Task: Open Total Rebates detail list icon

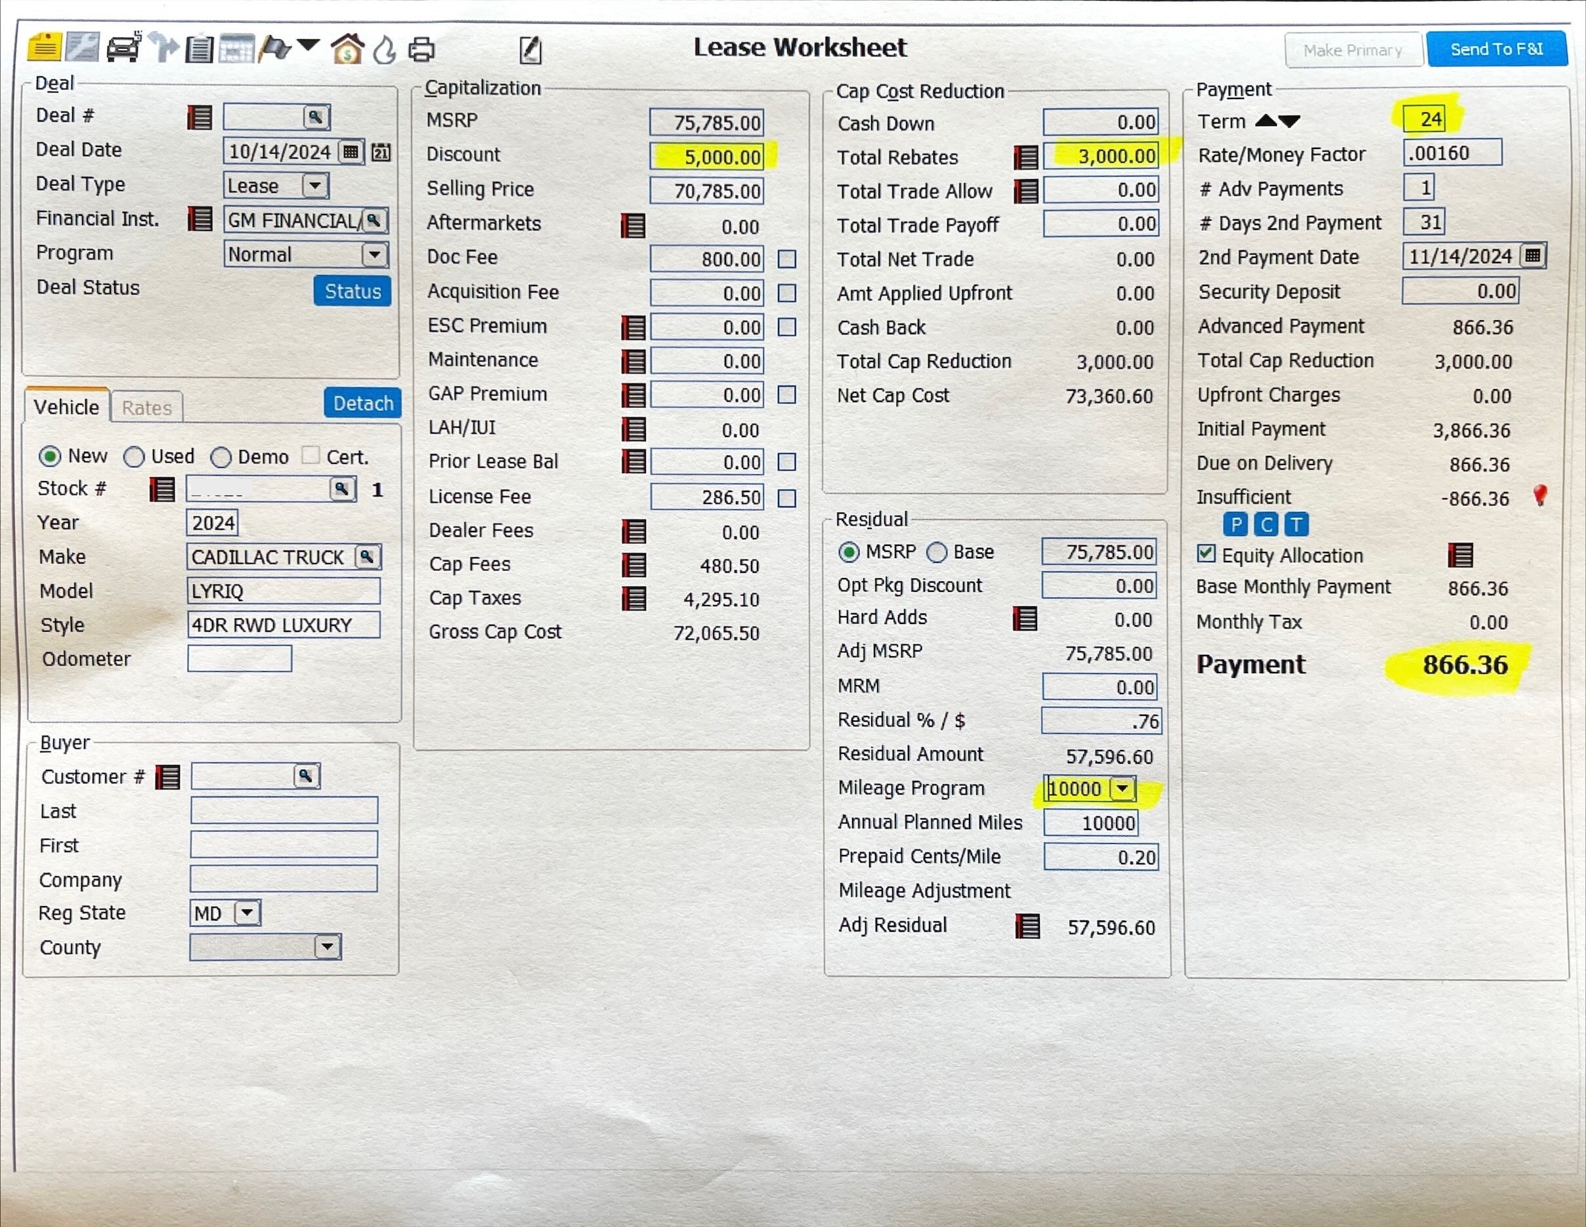Action: [1026, 157]
